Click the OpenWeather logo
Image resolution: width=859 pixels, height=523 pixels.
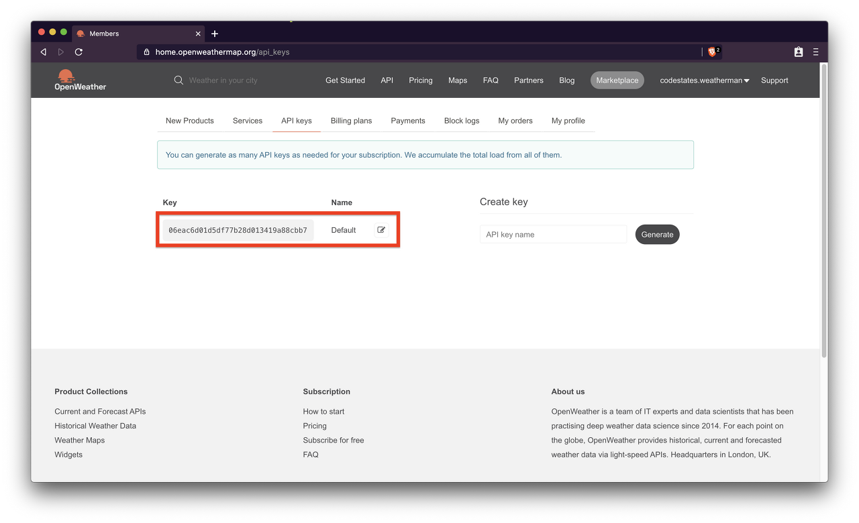(80, 80)
